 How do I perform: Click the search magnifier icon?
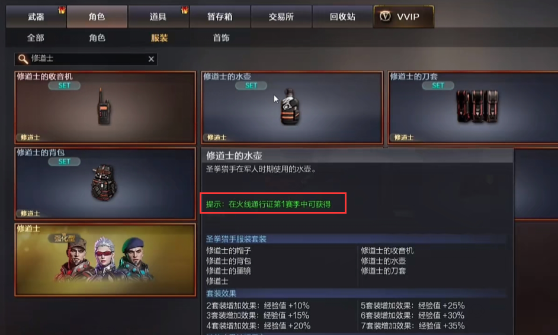click(x=23, y=59)
